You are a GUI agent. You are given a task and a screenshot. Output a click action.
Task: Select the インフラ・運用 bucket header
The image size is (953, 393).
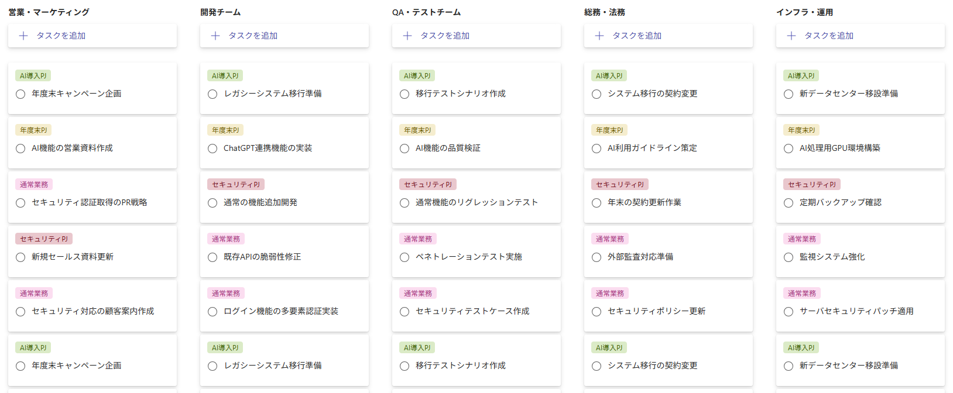click(805, 12)
